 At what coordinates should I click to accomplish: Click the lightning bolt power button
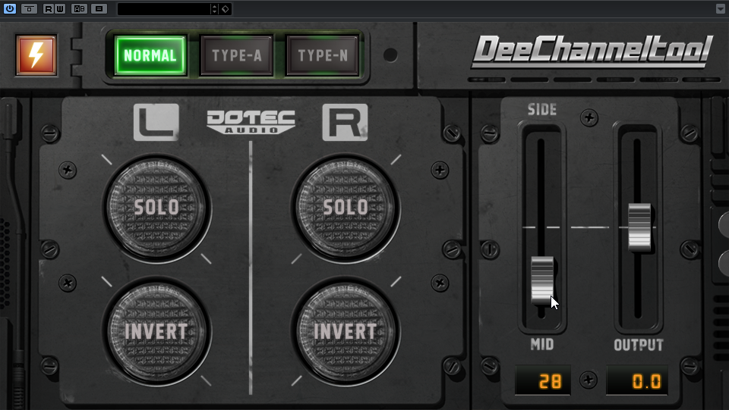36,55
